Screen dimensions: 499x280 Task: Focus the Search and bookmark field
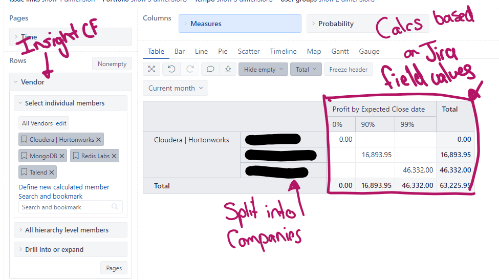(x=70, y=207)
